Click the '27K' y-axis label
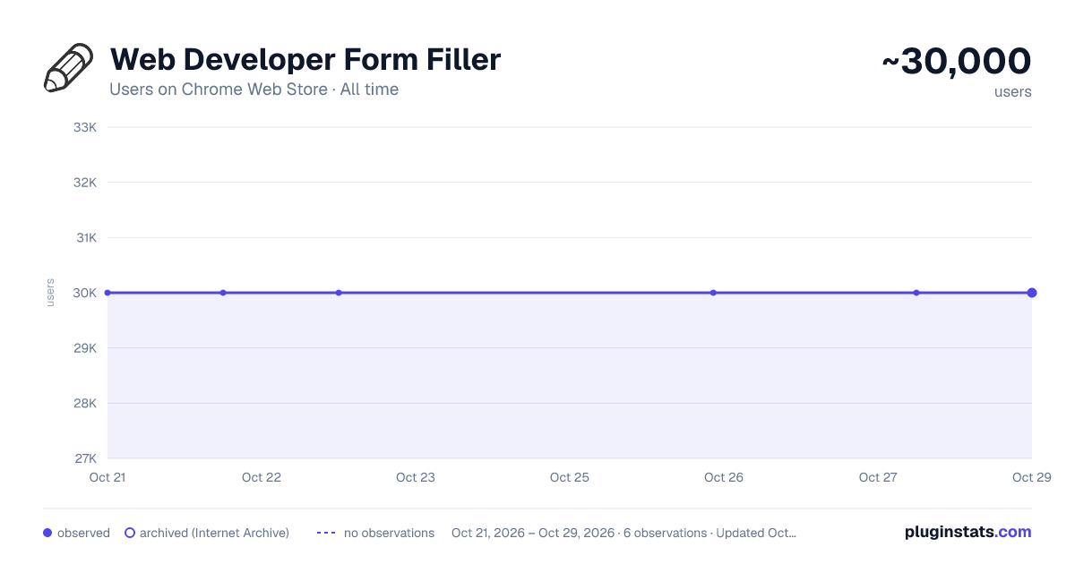1075x564 pixels. [x=85, y=458]
